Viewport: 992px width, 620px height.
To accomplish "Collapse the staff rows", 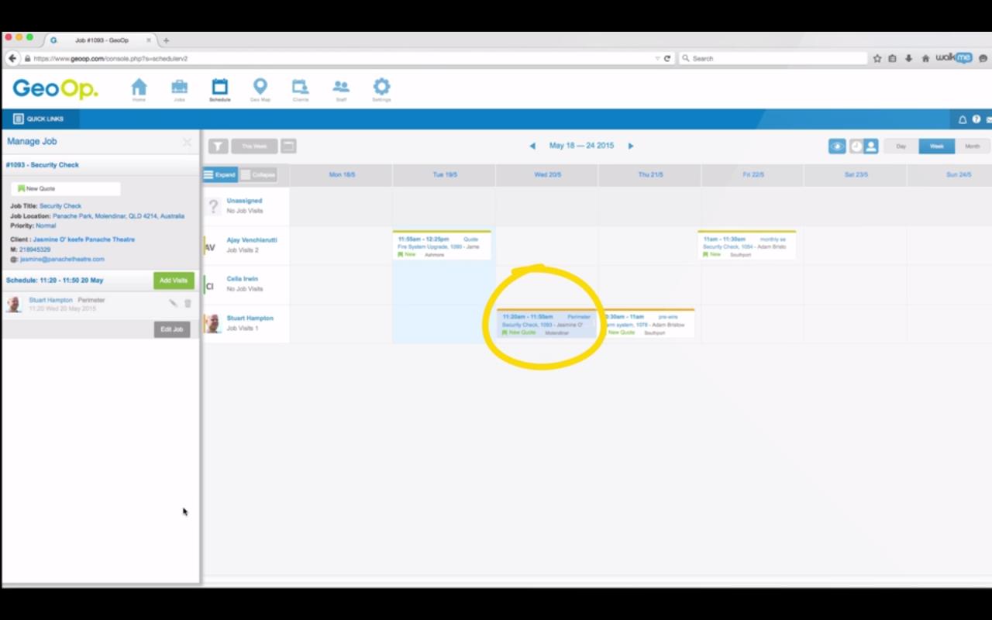I will (257, 174).
